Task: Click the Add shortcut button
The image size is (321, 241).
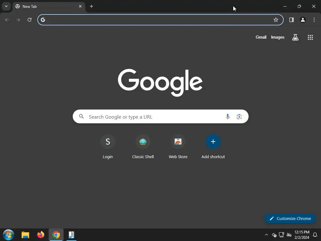Action: tap(213, 147)
